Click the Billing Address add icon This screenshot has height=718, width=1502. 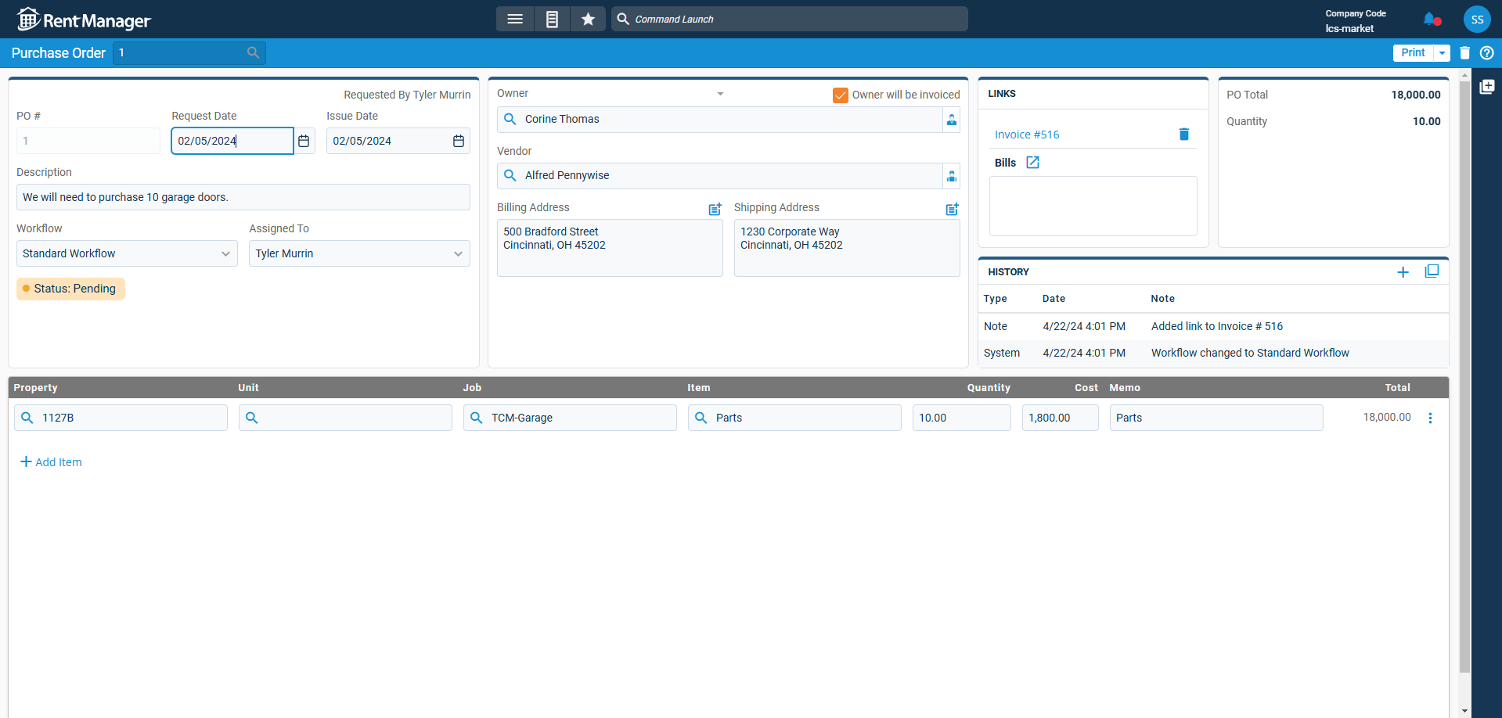(x=715, y=209)
